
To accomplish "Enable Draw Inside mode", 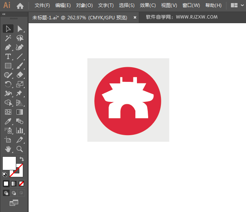I will pyautogui.click(x=21, y=193).
